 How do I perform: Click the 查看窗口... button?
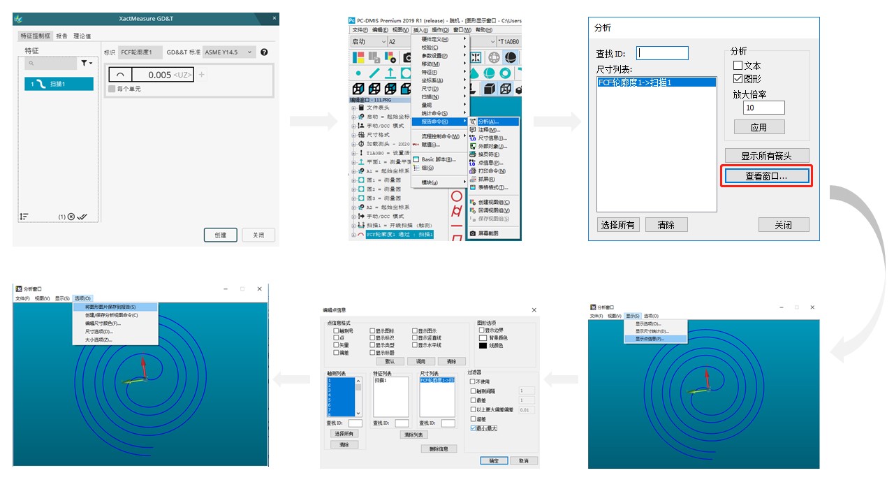point(765,177)
